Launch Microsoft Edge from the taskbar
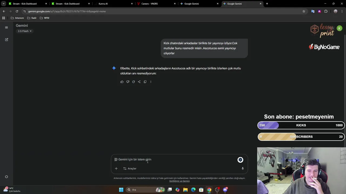 tap(193, 190)
